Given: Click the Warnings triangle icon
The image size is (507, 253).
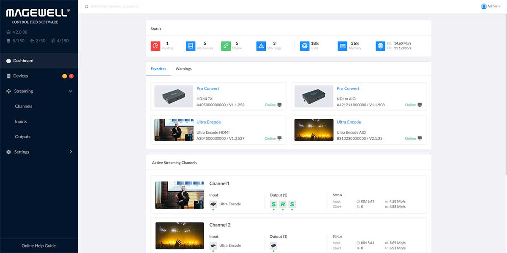Looking at the screenshot, I should click(261, 46).
